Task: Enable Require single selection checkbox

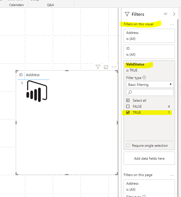Action: [x=128, y=145]
